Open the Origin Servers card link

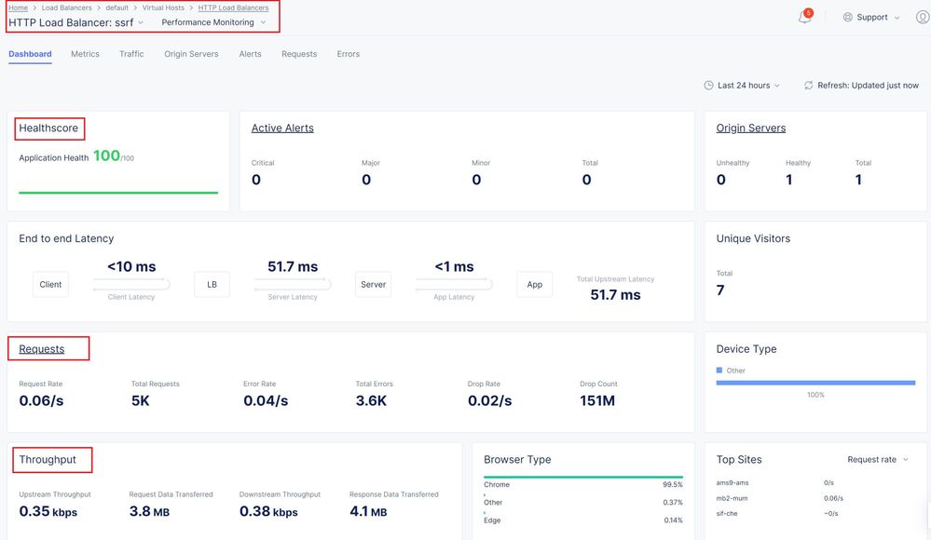click(750, 128)
